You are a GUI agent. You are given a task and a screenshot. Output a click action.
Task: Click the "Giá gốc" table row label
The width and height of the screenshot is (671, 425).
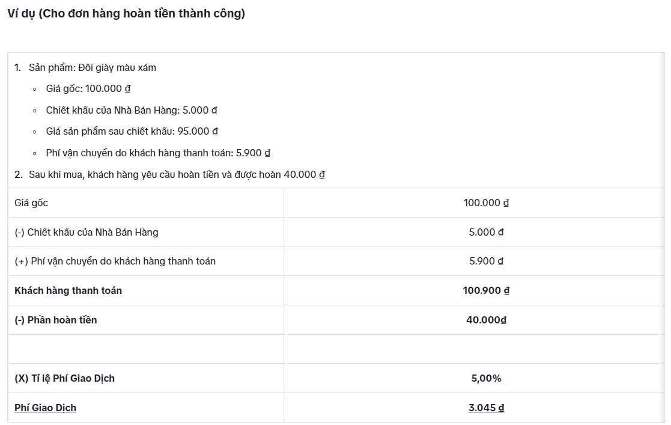[31, 203]
